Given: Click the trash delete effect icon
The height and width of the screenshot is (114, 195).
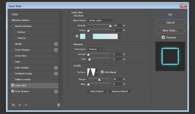Looking at the screenshot, I should [x=58, y=105].
